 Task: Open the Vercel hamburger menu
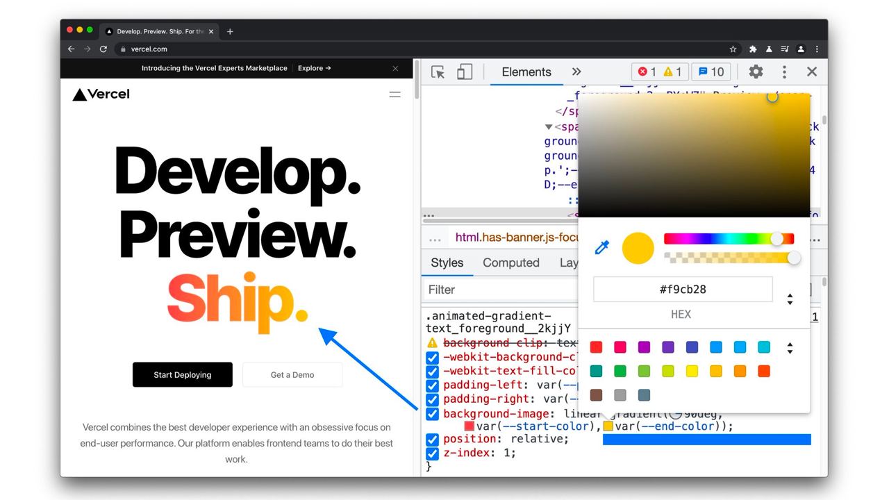[395, 94]
